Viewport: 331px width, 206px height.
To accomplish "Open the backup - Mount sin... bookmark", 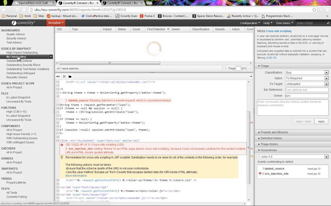I will coord(62,16).
